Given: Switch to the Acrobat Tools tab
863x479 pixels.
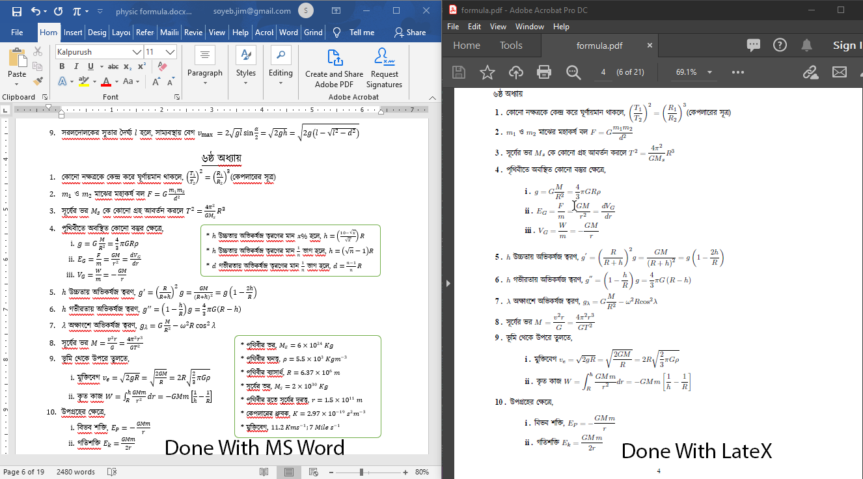Looking at the screenshot, I should pos(511,46).
